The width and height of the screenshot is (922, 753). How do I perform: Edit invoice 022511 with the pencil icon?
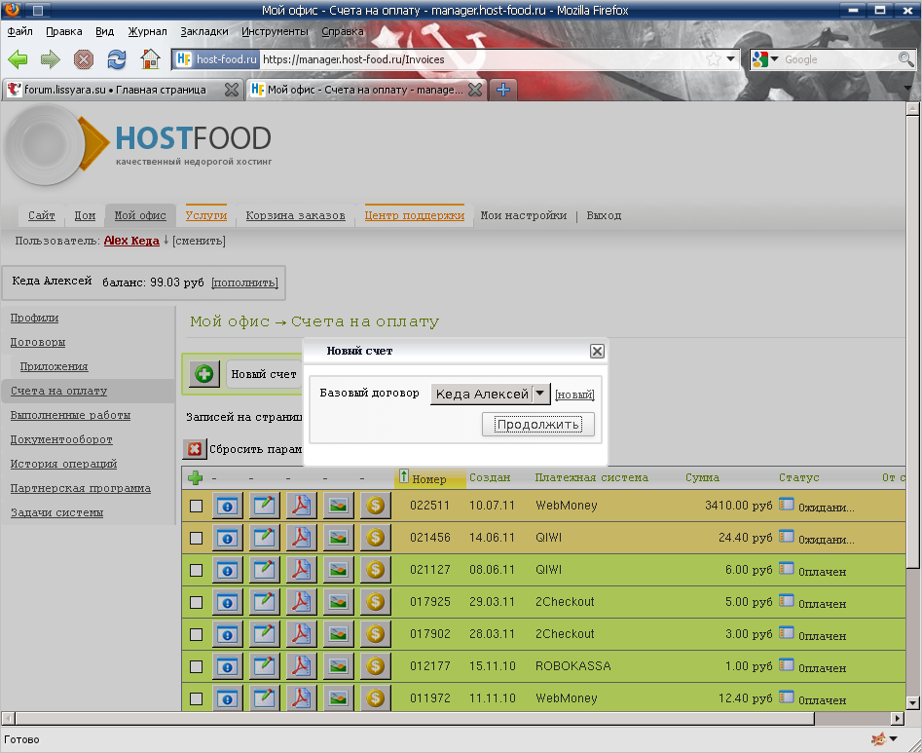[x=264, y=506]
